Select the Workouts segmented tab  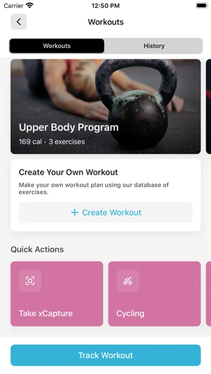(x=57, y=46)
